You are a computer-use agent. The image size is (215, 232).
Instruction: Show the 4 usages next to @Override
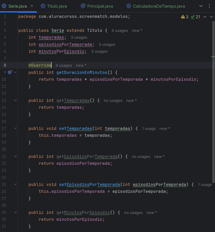pyautogui.click(x=64, y=65)
